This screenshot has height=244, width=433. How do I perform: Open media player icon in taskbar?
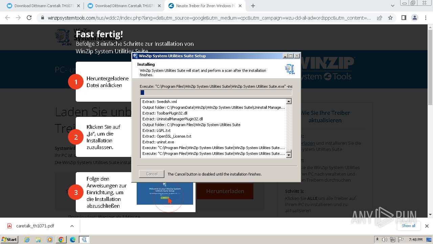coord(50,240)
